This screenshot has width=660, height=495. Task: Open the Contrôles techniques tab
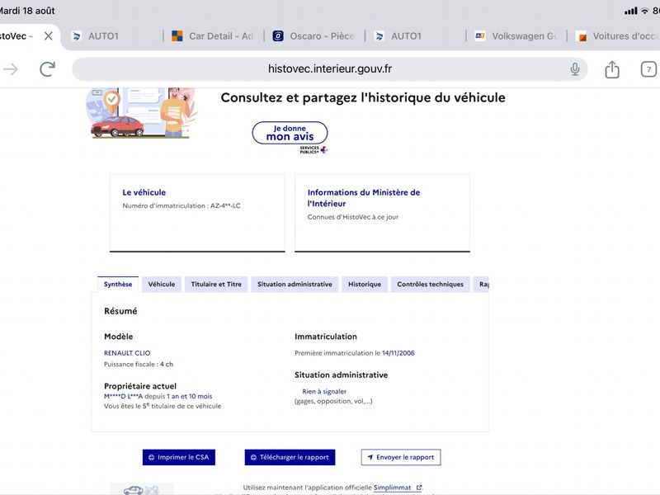coord(430,284)
